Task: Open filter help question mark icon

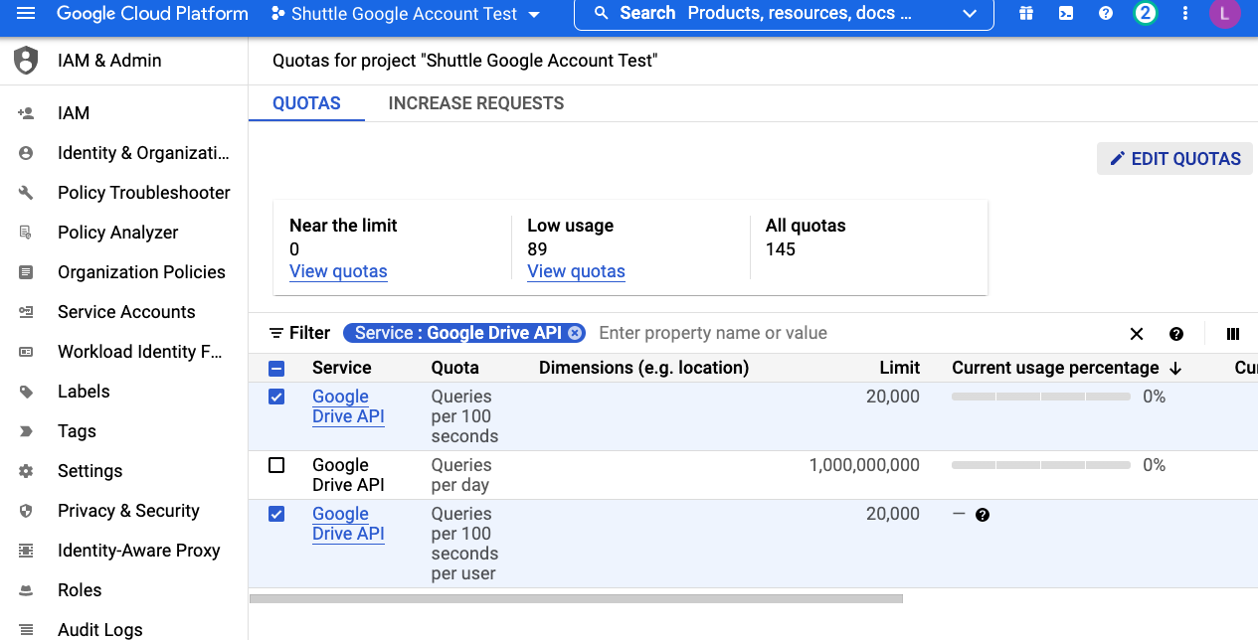Action: [x=1176, y=334]
